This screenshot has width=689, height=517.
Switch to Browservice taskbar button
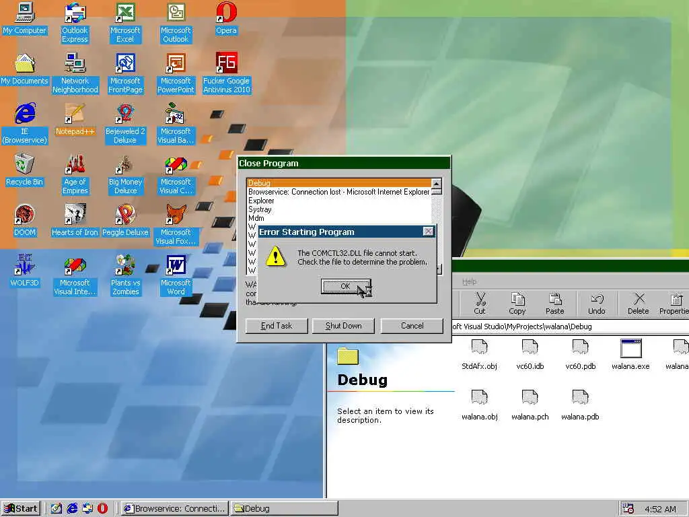pyautogui.click(x=174, y=509)
